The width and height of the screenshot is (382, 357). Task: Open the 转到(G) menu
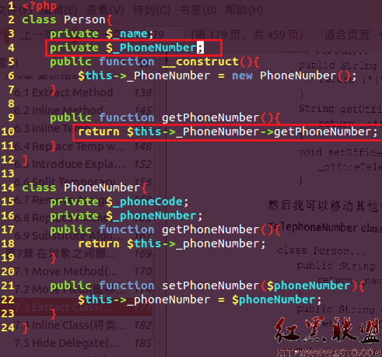tap(152, 11)
